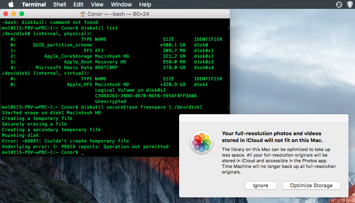Click the circular status icon in menu bar

click(339, 4)
